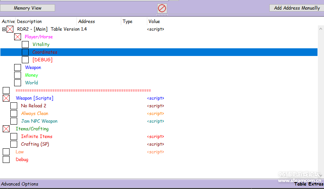Enable Infinite Items checkbox
The width and height of the screenshot is (324, 189).
point(14,136)
